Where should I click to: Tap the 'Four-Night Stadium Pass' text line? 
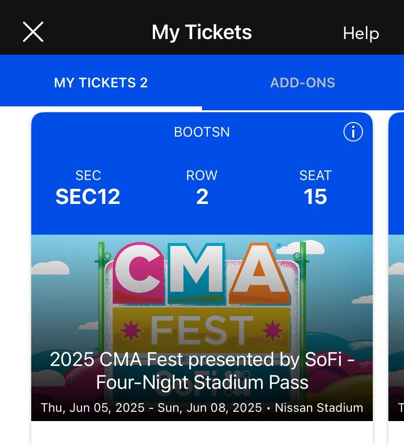(x=202, y=382)
